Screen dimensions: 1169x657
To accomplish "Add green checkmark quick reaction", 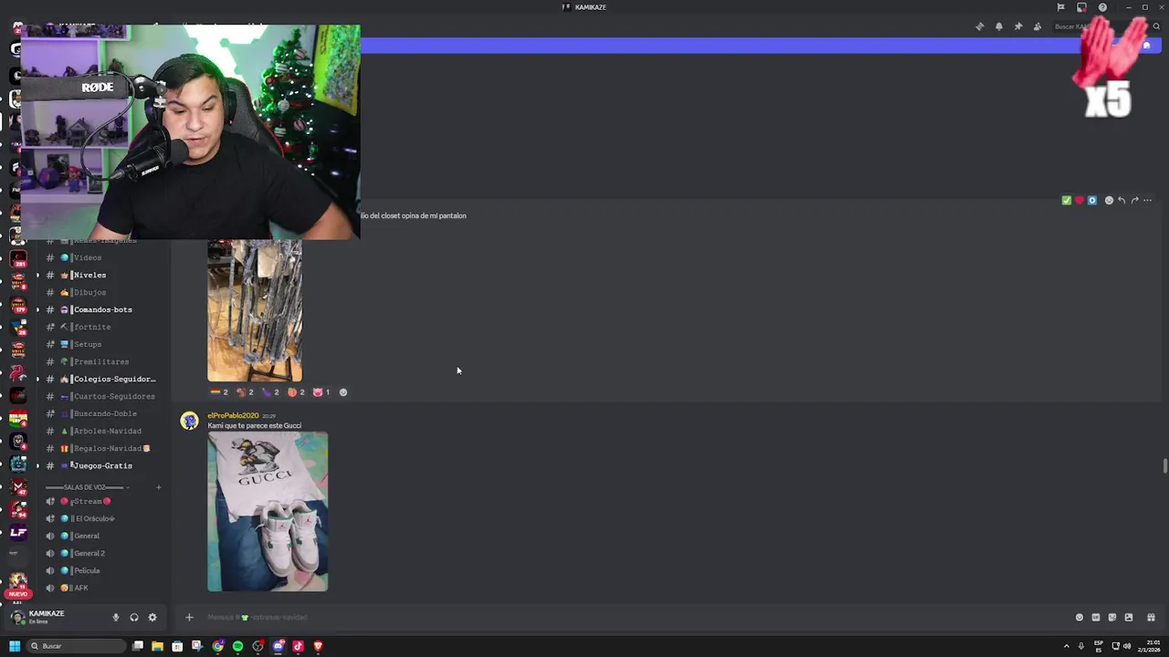I will click(x=1066, y=201).
